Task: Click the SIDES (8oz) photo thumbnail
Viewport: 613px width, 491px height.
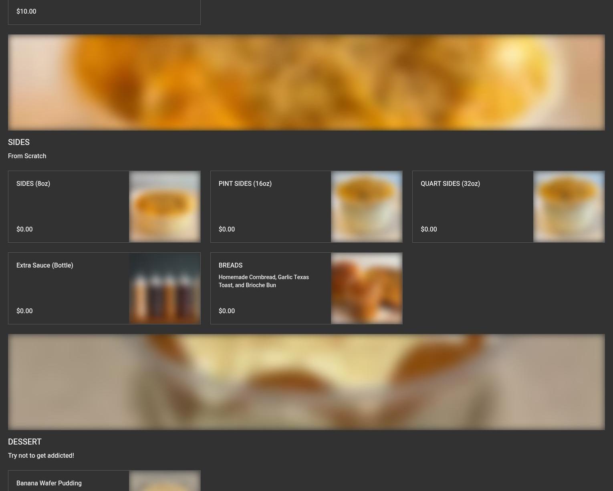Action: pyautogui.click(x=165, y=207)
